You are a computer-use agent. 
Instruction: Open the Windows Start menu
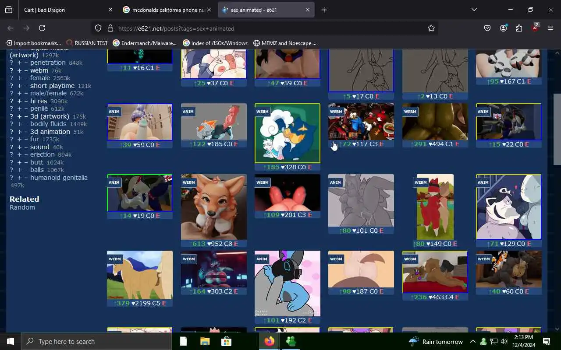(11, 341)
